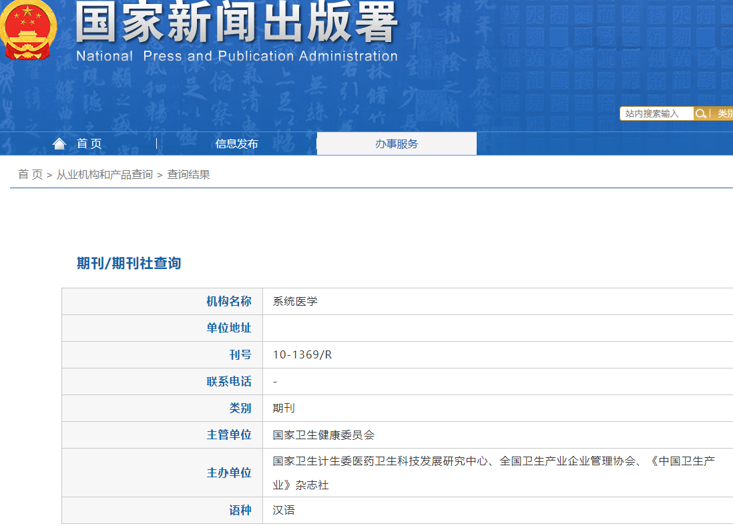The image size is (733, 526).
Task: Click the 机构名称 row label
Action: click(229, 301)
